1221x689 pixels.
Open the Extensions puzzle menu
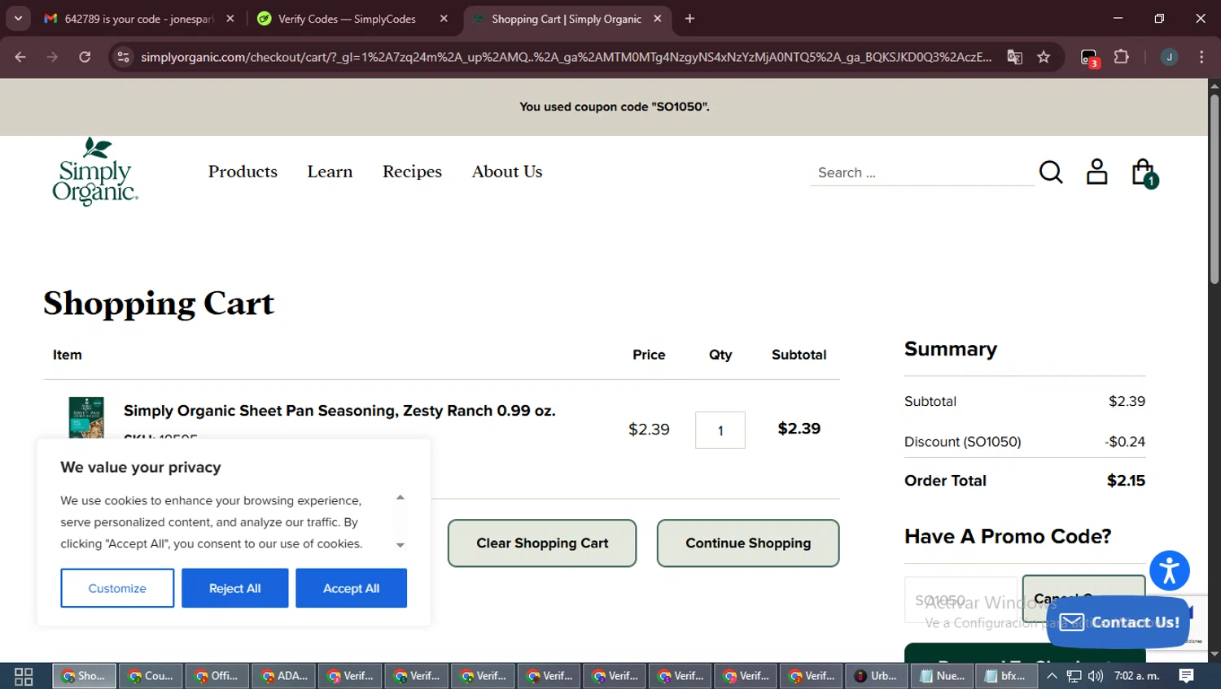(x=1122, y=57)
